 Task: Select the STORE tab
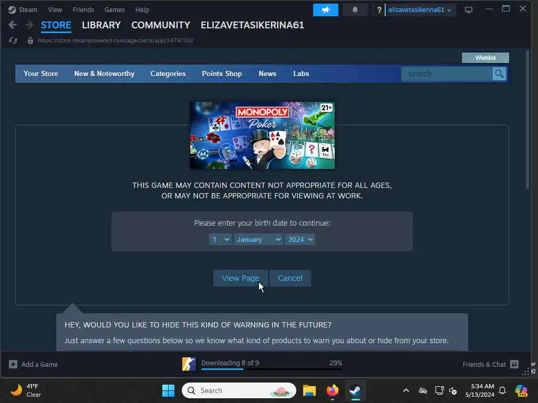(56, 25)
